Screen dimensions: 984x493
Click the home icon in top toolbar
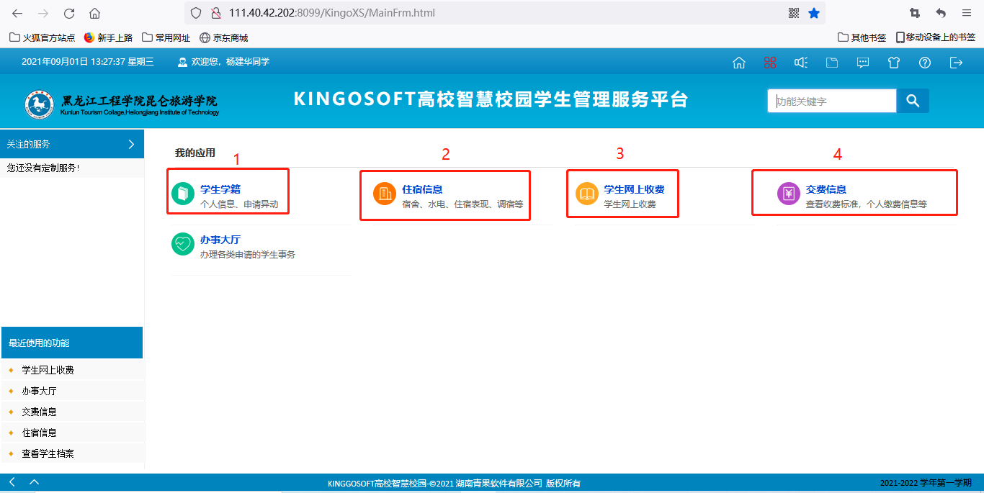[738, 63]
